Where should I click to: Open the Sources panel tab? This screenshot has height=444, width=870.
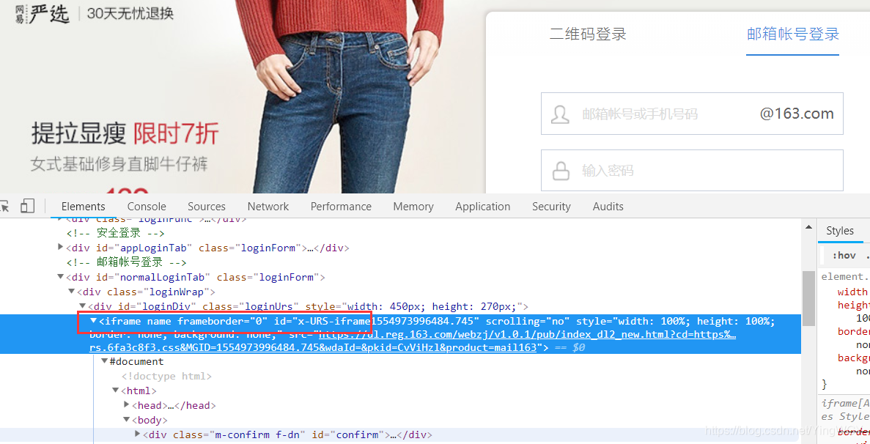[207, 206]
